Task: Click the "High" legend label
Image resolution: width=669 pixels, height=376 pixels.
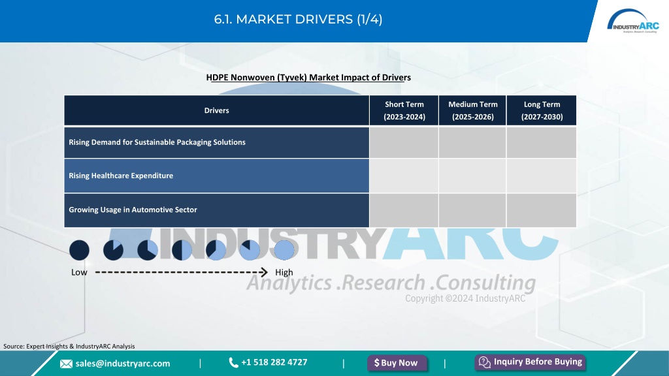Action: point(284,272)
